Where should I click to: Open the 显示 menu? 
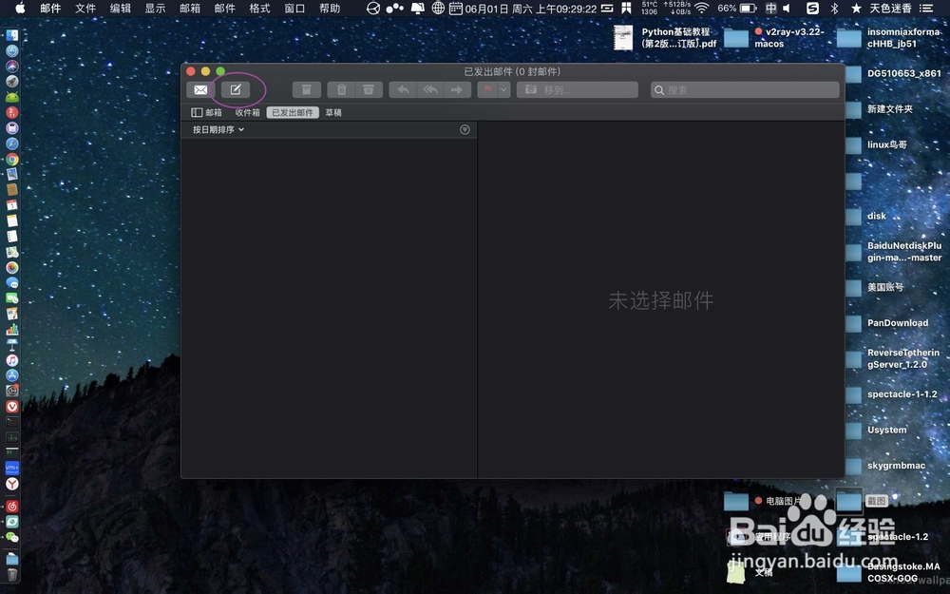click(x=155, y=8)
